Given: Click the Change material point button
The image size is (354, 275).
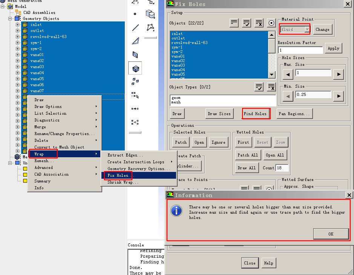Looking at the screenshot, I should [322, 29].
